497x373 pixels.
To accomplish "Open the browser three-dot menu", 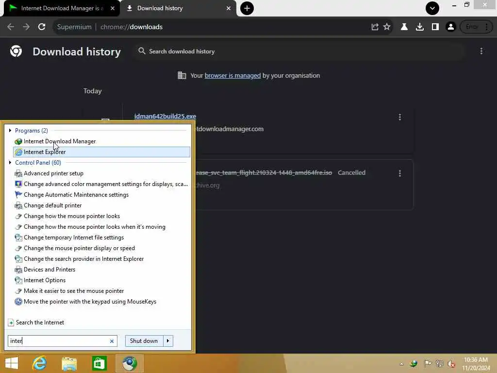I will click(x=486, y=27).
